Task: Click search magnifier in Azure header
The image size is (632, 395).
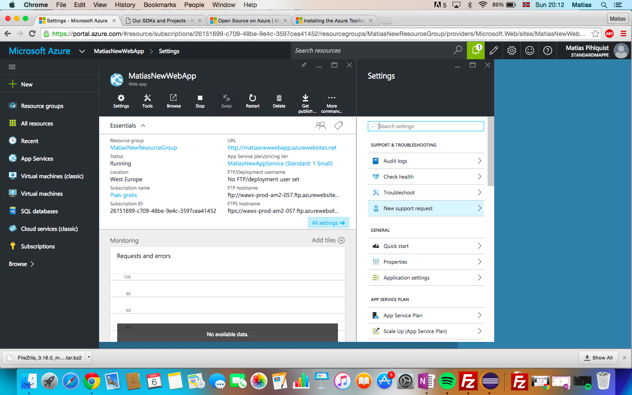Action: click(458, 50)
